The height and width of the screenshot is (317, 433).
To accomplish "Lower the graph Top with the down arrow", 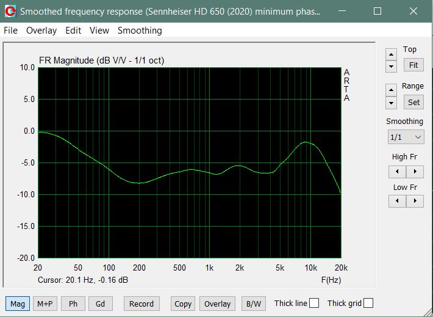I will (x=391, y=67).
